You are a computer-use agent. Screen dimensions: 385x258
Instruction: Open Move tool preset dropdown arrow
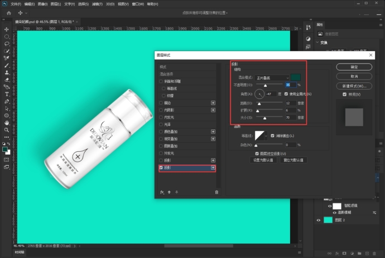tap(26, 13)
